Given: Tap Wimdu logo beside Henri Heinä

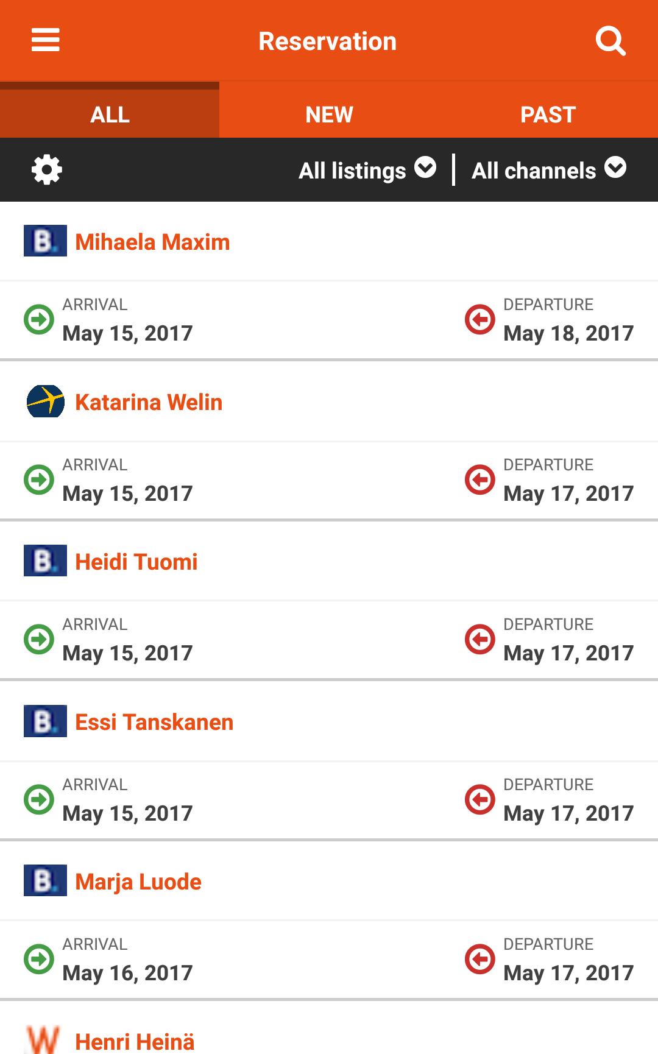Looking at the screenshot, I should [x=43, y=1039].
